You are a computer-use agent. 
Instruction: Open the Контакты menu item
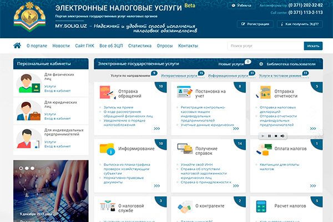188,46
